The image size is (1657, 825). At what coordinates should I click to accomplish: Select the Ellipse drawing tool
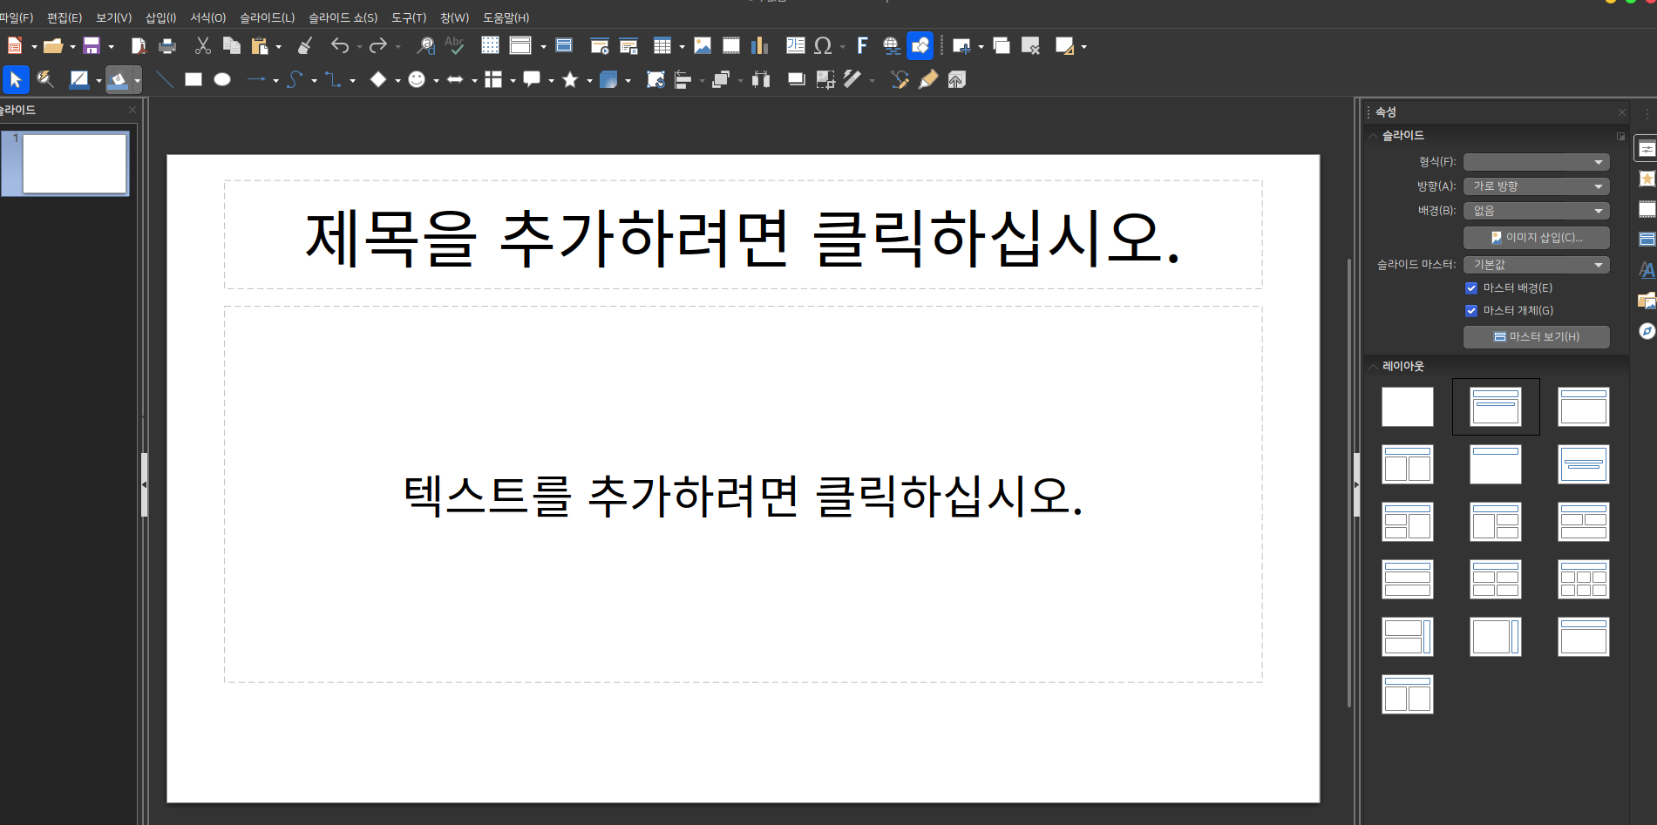[x=222, y=80]
